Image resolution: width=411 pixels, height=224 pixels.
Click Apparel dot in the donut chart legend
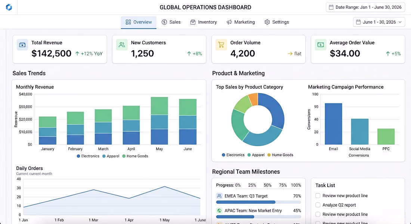[x=249, y=155]
